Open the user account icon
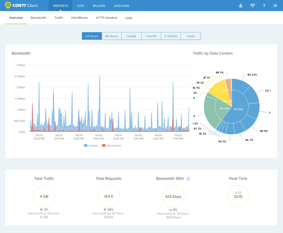The image size is (283, 233). point(241,5)
